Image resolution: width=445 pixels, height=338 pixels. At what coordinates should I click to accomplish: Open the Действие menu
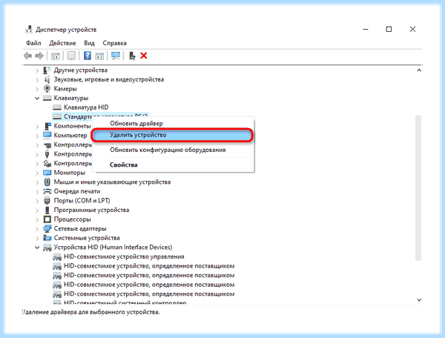point(62,43)
